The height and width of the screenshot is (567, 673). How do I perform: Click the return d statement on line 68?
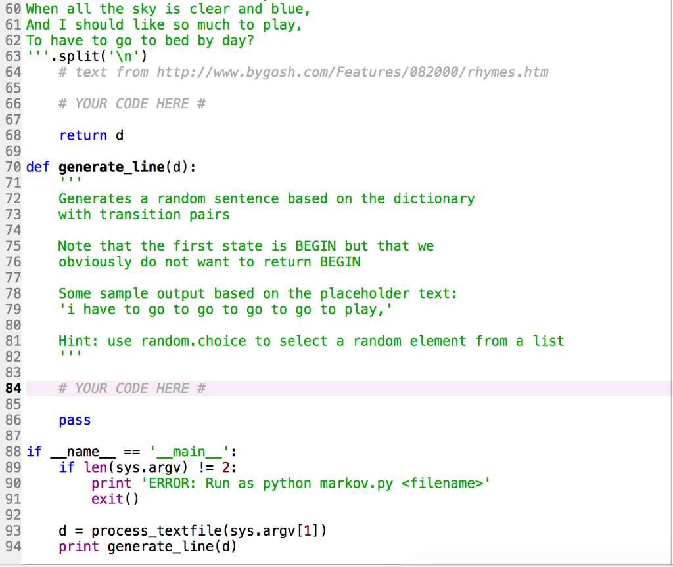coord(90,135)
